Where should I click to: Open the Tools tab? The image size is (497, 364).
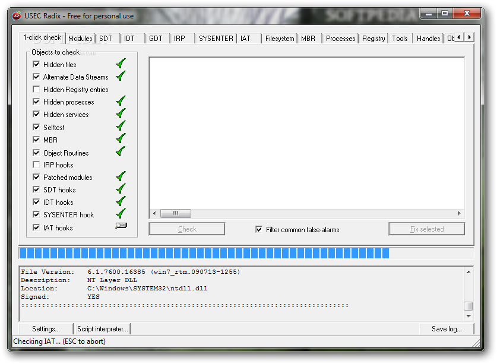[x=400, y=39]
